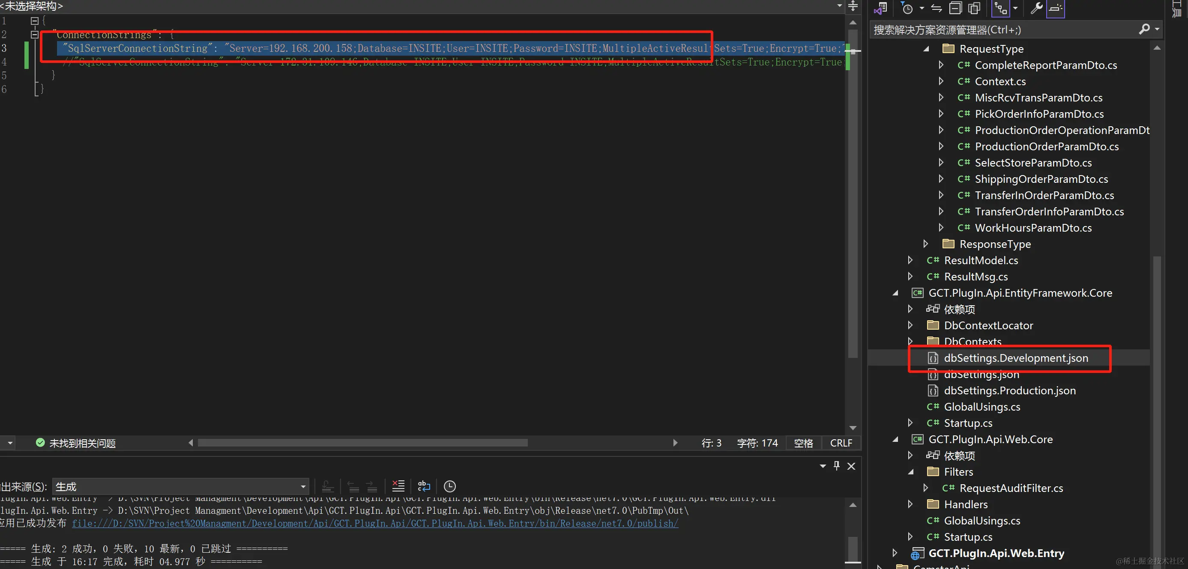
Task: Toggle preview selected items button
Action: [1055, 8]
